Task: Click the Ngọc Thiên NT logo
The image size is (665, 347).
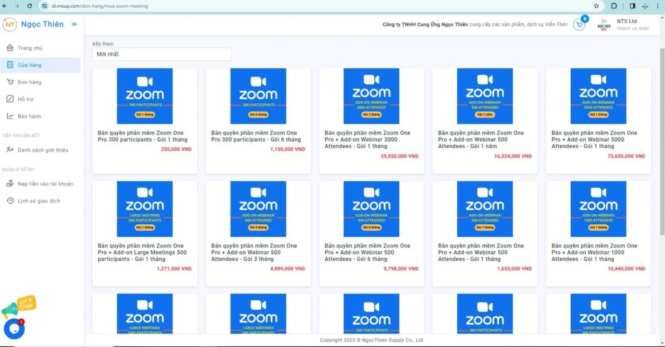Action: pyautogui.click(x=9, y=24)
